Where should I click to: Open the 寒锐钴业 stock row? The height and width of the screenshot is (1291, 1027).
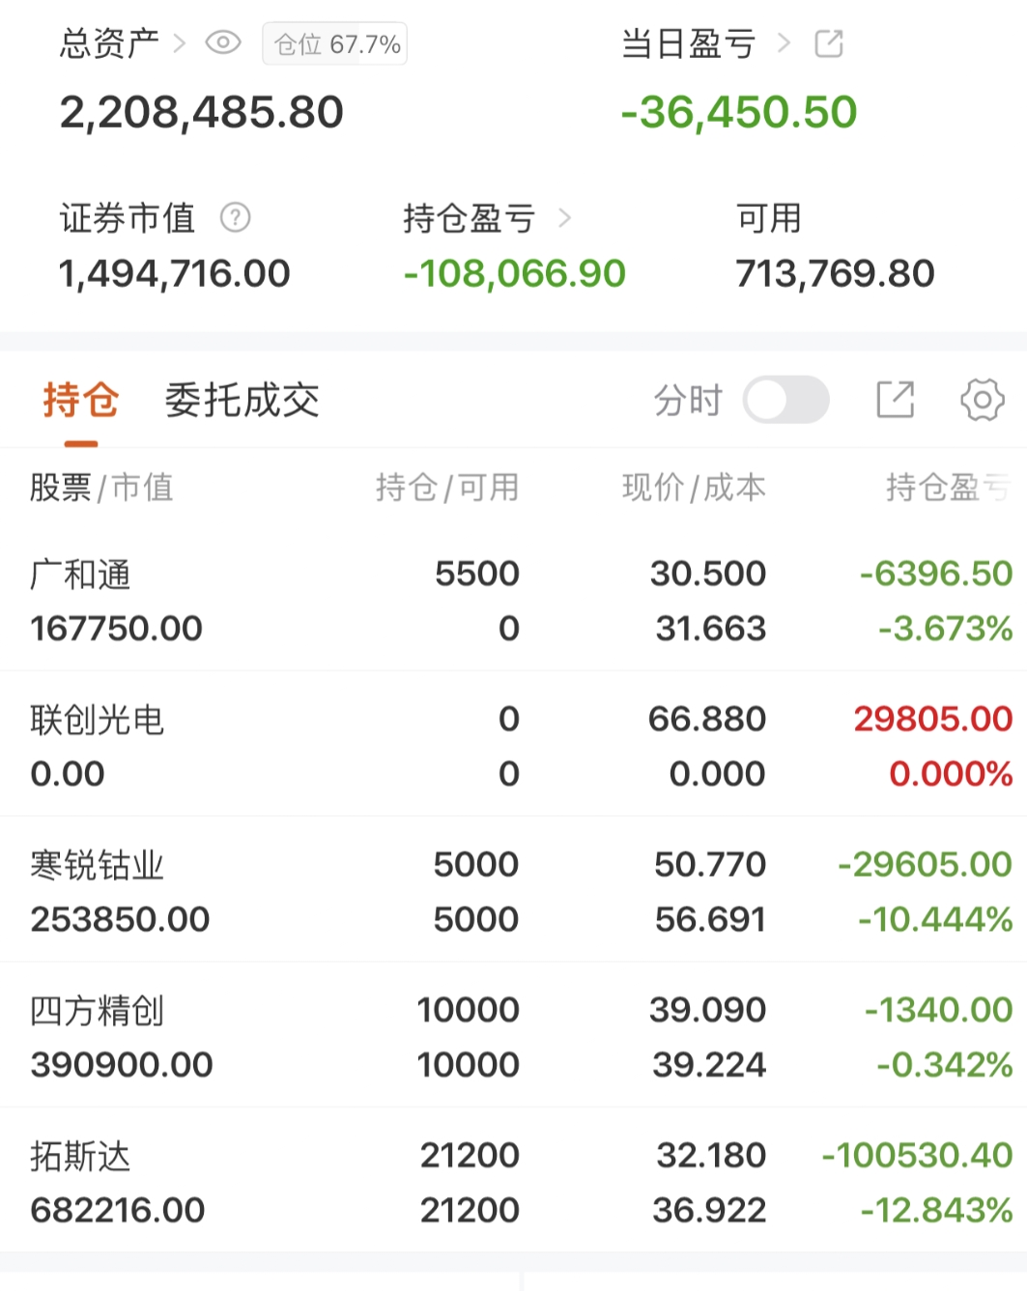(x=513, y=890)
